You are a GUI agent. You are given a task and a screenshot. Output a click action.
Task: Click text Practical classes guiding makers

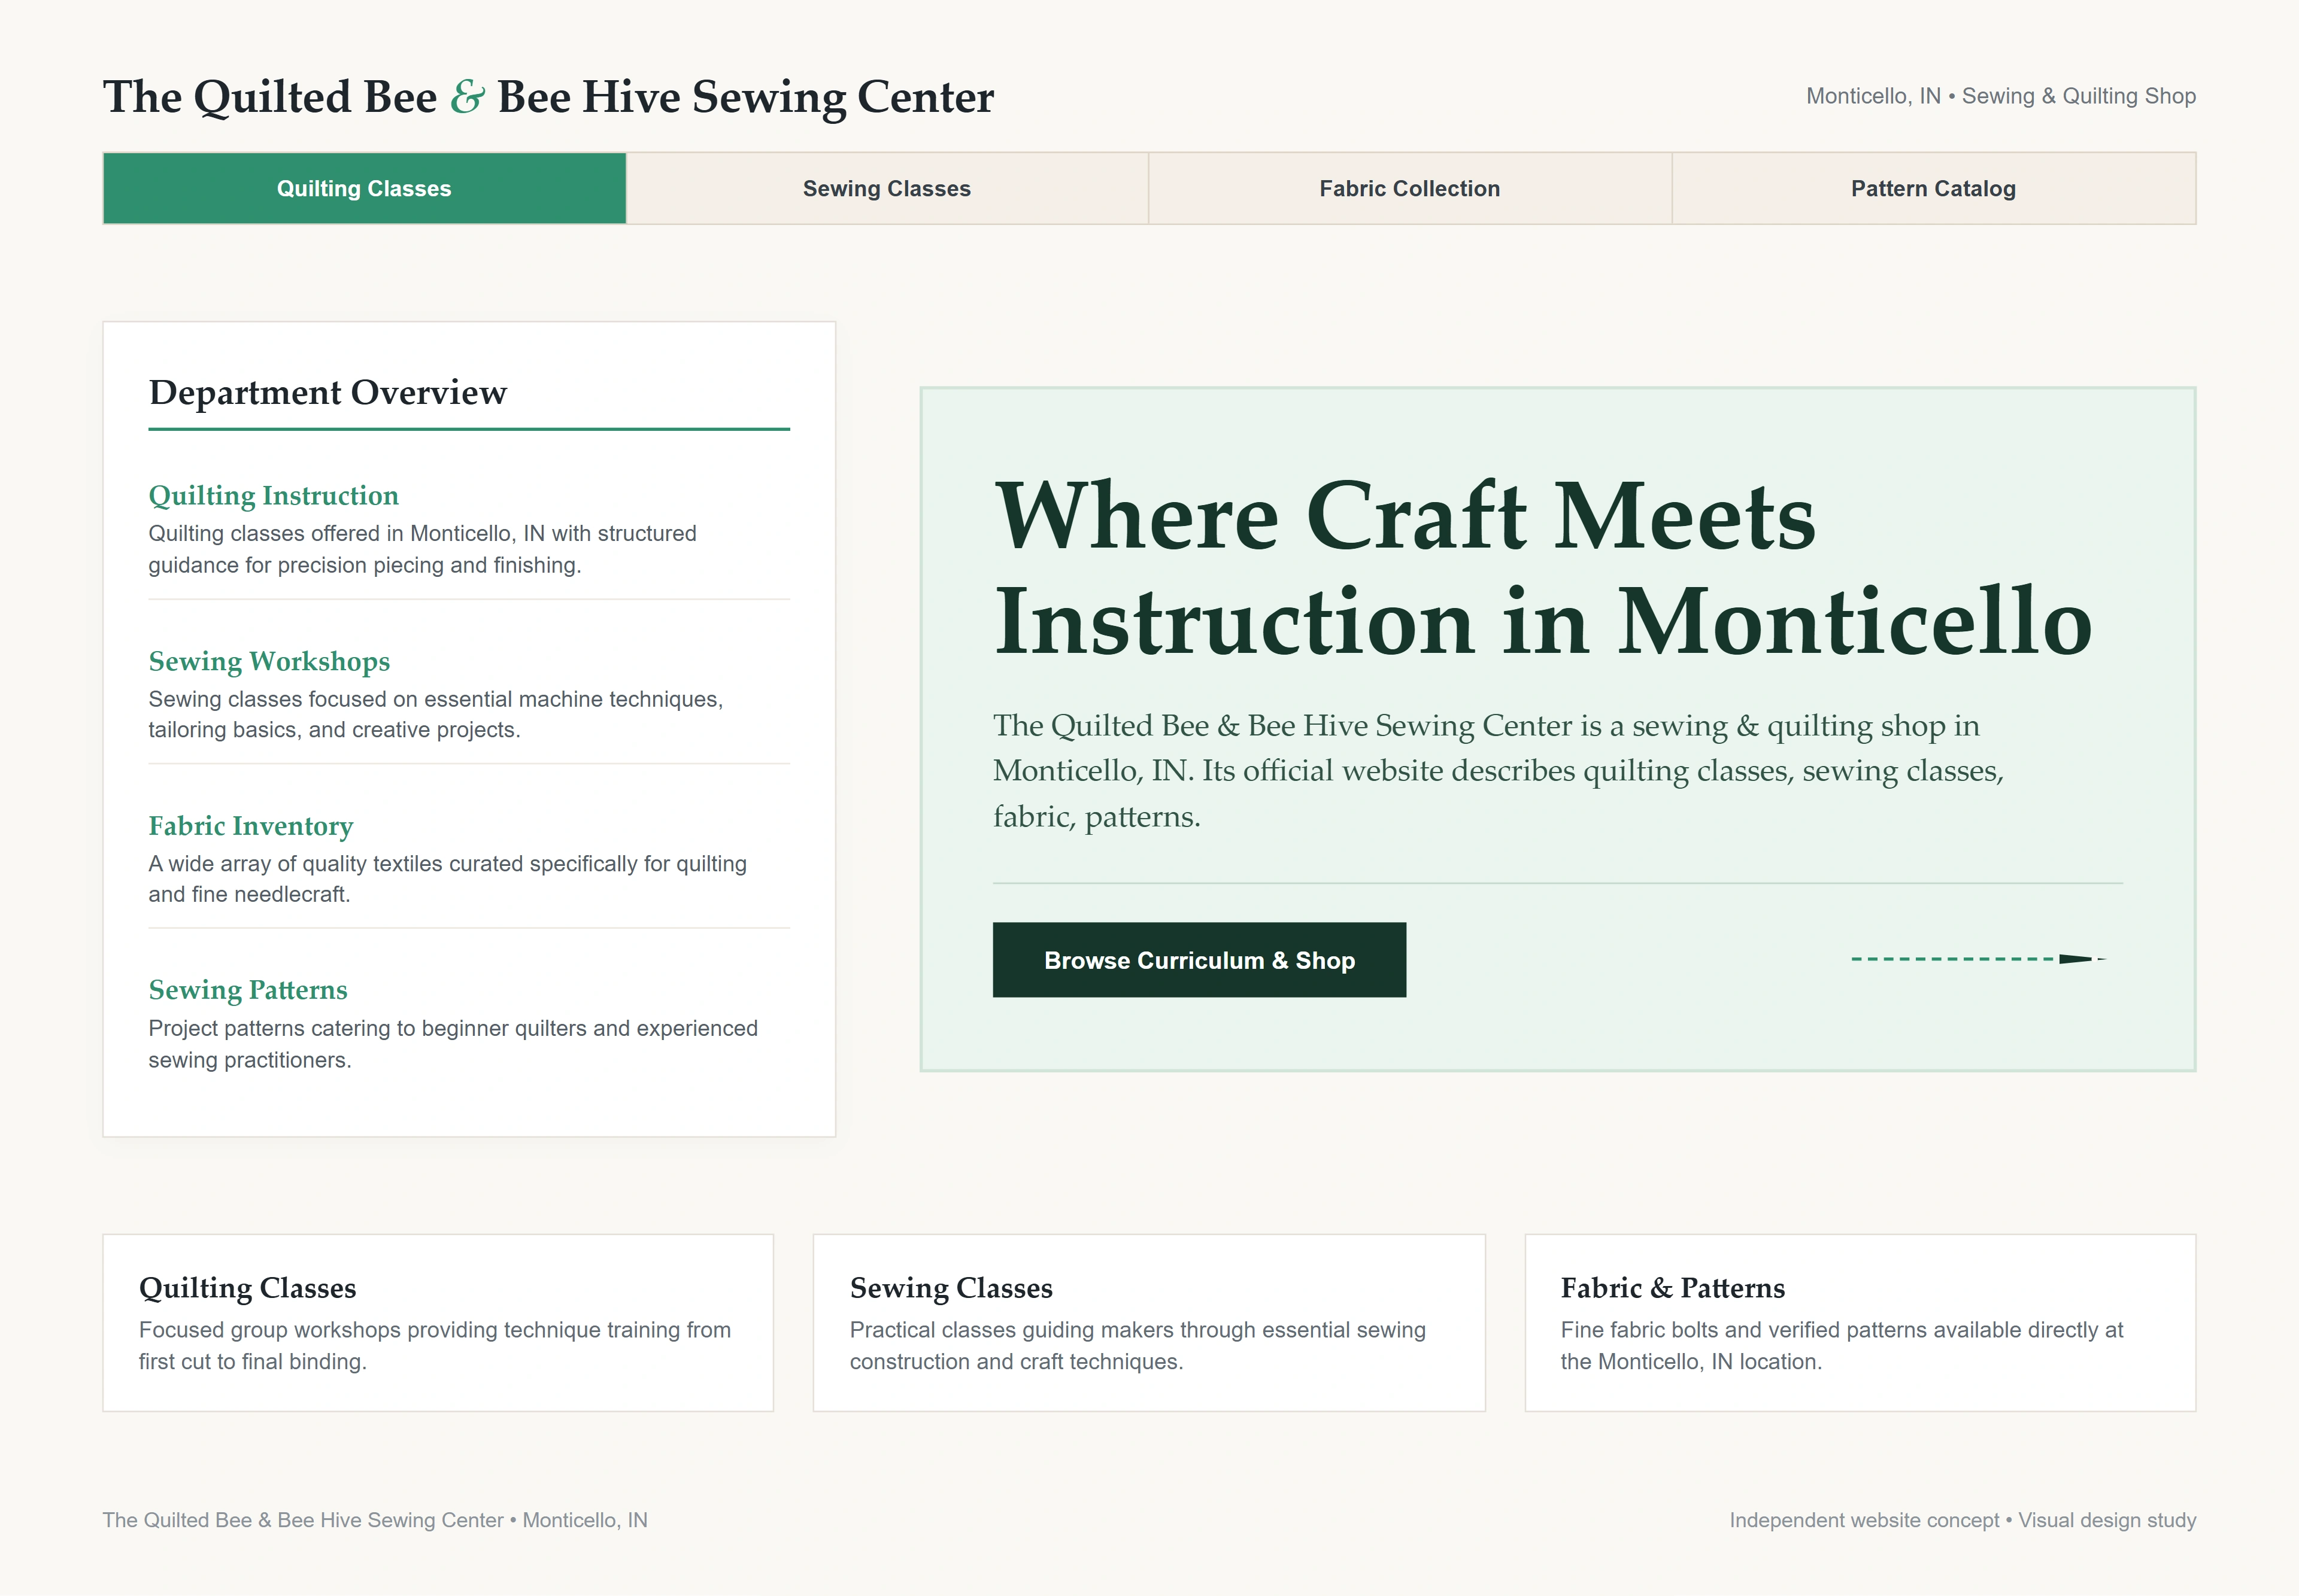[1138, 1345]
